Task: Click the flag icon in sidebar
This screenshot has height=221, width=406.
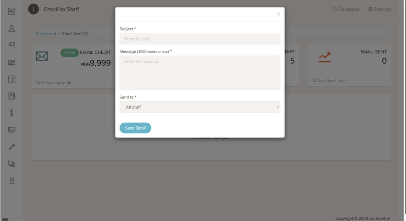Action: (11, 45)
